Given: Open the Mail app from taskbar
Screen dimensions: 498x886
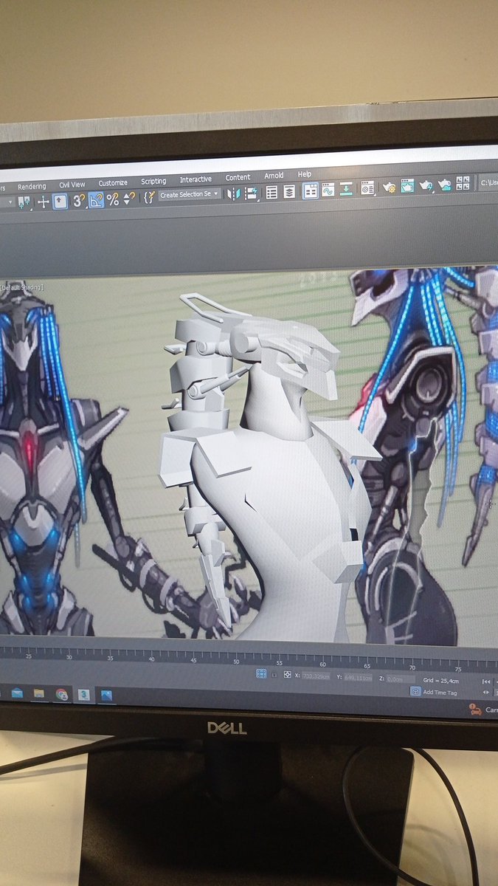Looking at the screenshot, I should 17,693.
